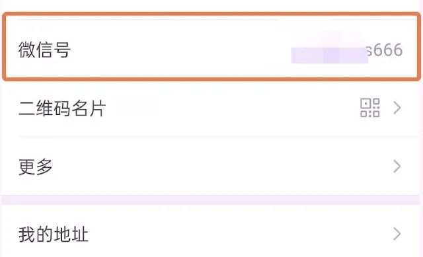This screenshot has width=423, height=257.
Task: Select the 微信号 label text
Action: (44, 50)
